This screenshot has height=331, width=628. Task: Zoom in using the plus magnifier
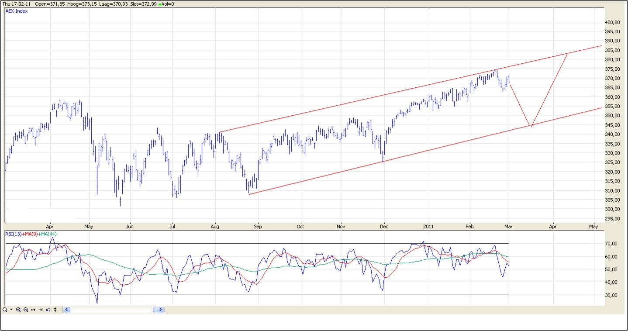click(18, 310)
